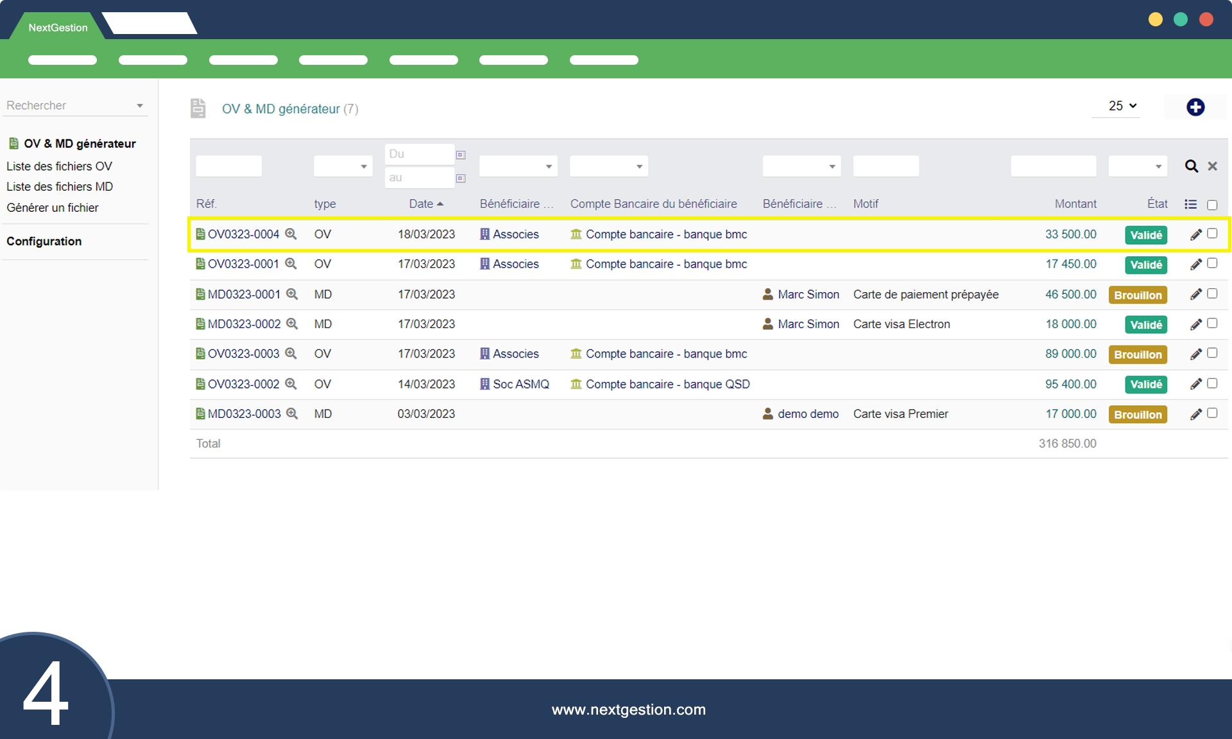Click the blue plus add-record icon
The width and height of the screenshot is (1232, 739).
tap(1195, 107)
